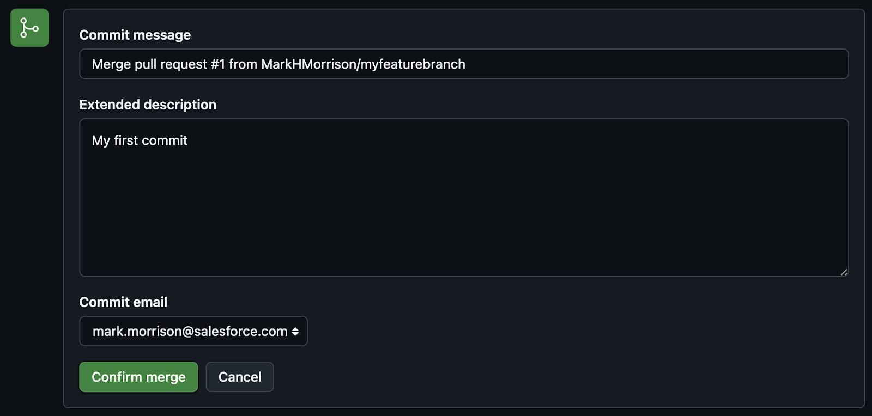Focus the Commit message input field

[464, 64]
